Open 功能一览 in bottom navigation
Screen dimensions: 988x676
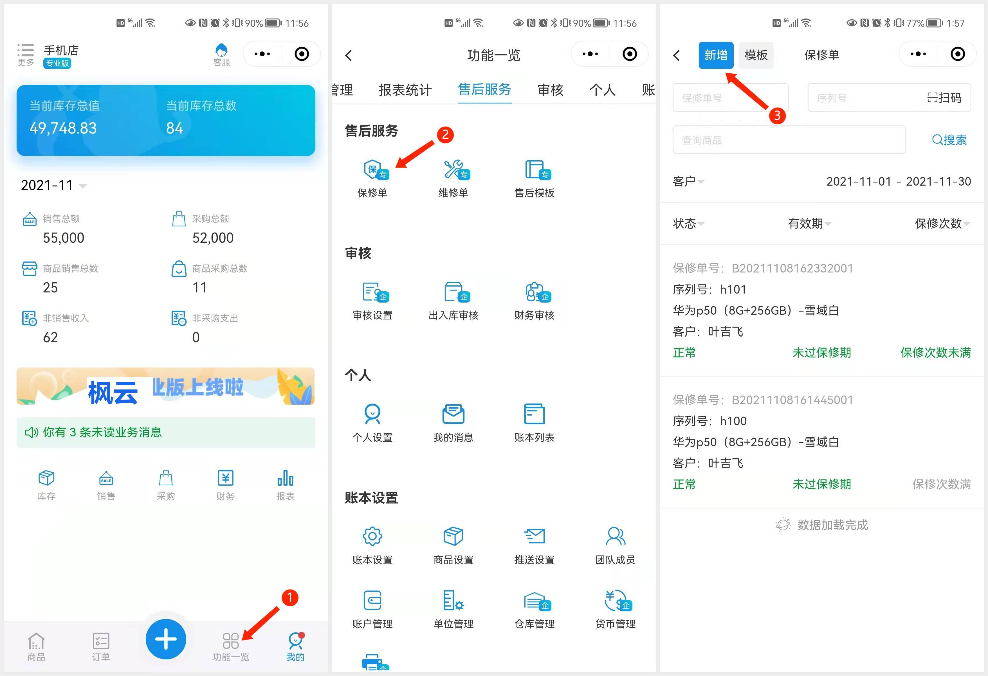click(x=231, y=647)
